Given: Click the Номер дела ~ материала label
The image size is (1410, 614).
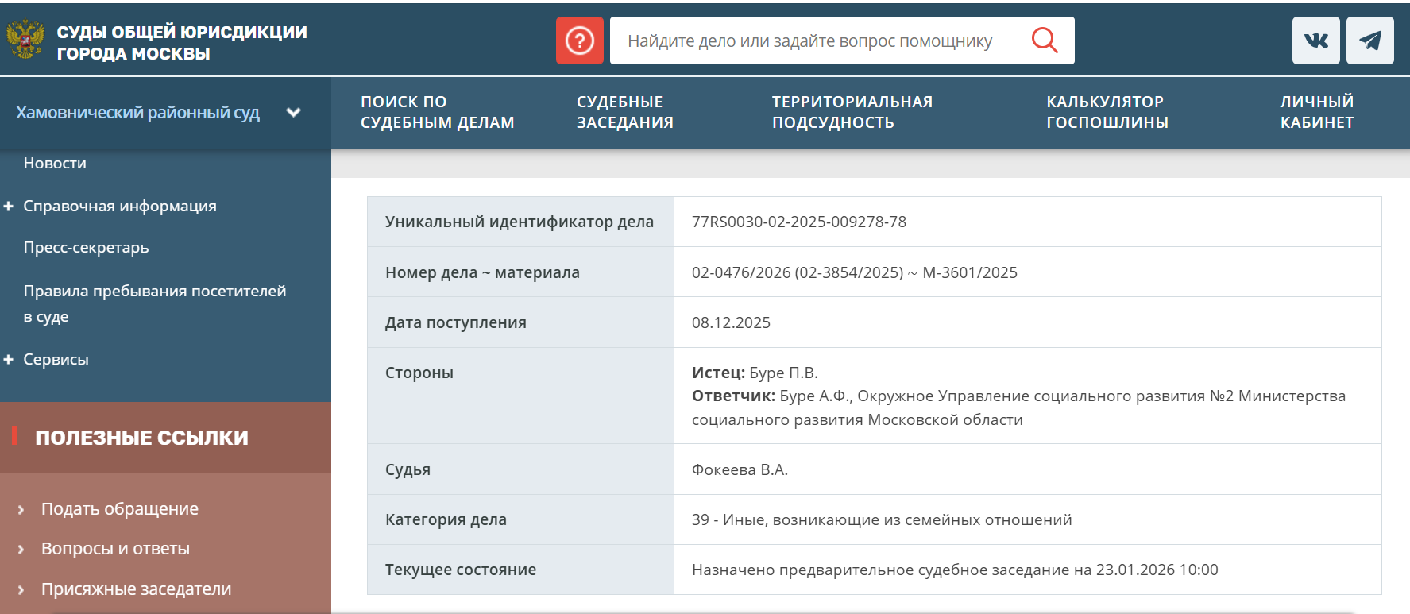Looking at the screenshot, I should click(x=482, y=272).
